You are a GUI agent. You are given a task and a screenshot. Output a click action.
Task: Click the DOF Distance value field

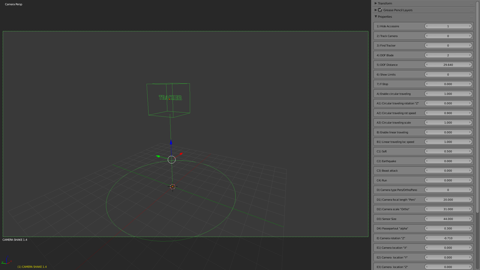[448, 65]
